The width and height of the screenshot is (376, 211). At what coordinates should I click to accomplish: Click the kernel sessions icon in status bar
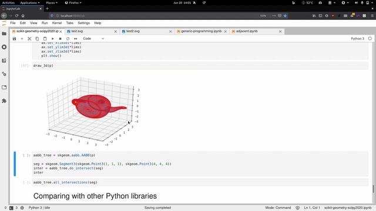(x=22, y=208)
